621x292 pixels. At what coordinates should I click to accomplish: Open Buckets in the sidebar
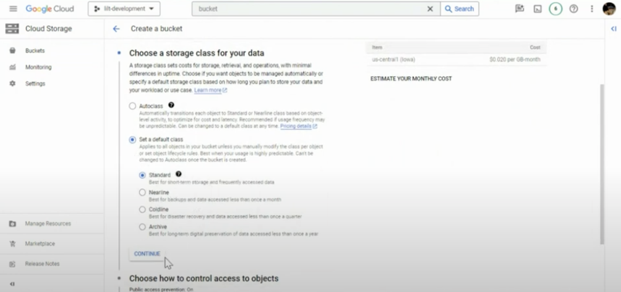(35, 51)
